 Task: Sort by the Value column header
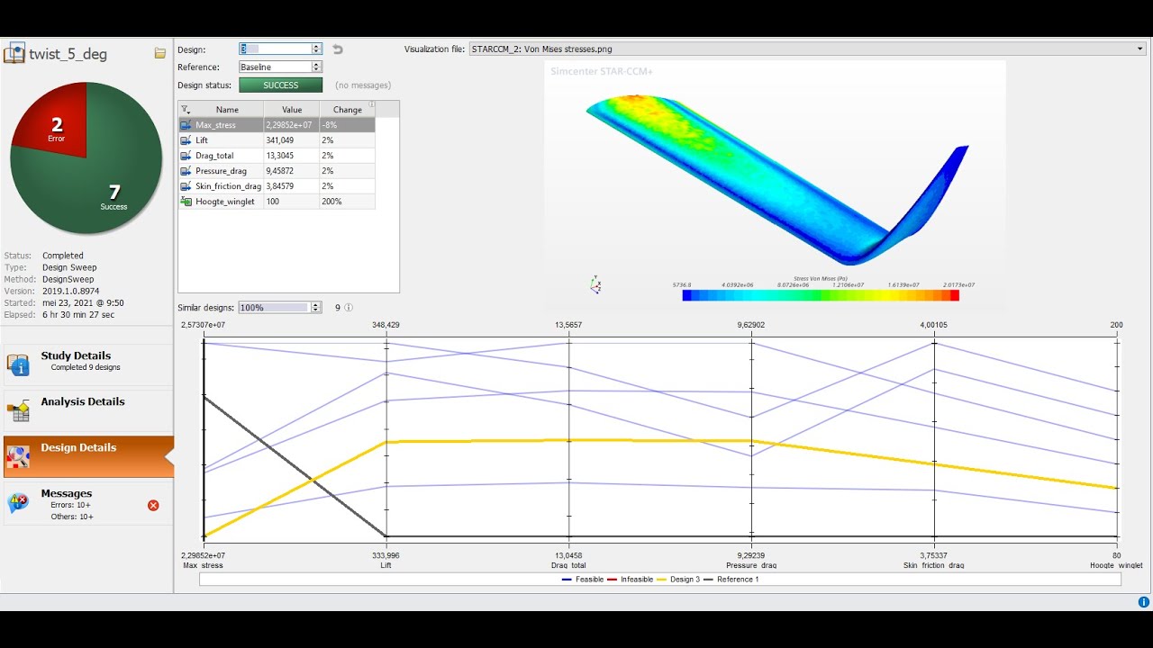[x=292, y=110]
